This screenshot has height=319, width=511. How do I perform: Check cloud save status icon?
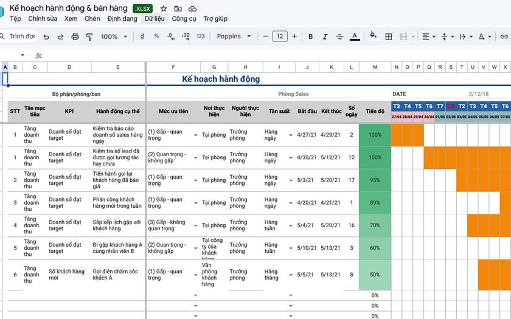click(x=193, y=9)
